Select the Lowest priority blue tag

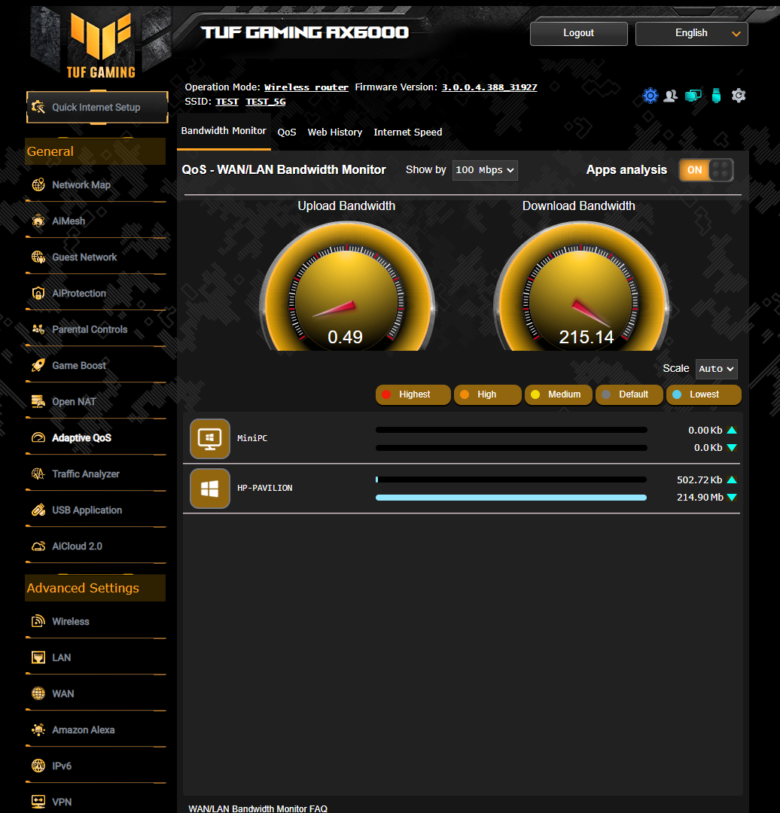tap(703, 394)
